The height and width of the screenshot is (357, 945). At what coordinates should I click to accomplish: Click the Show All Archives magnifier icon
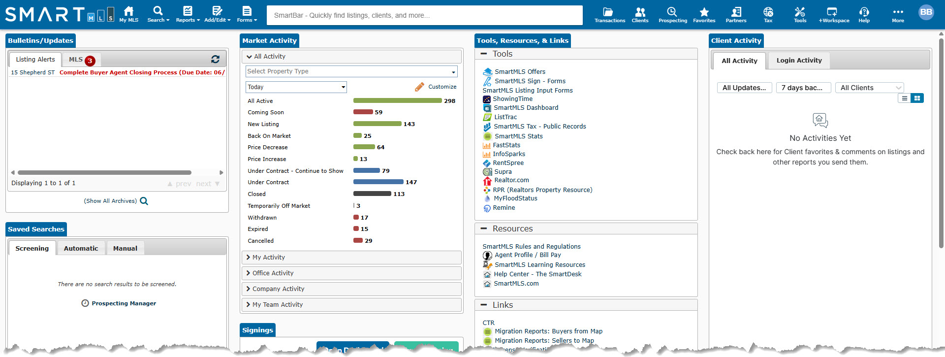pyautogui.click(x=144, y=201)
